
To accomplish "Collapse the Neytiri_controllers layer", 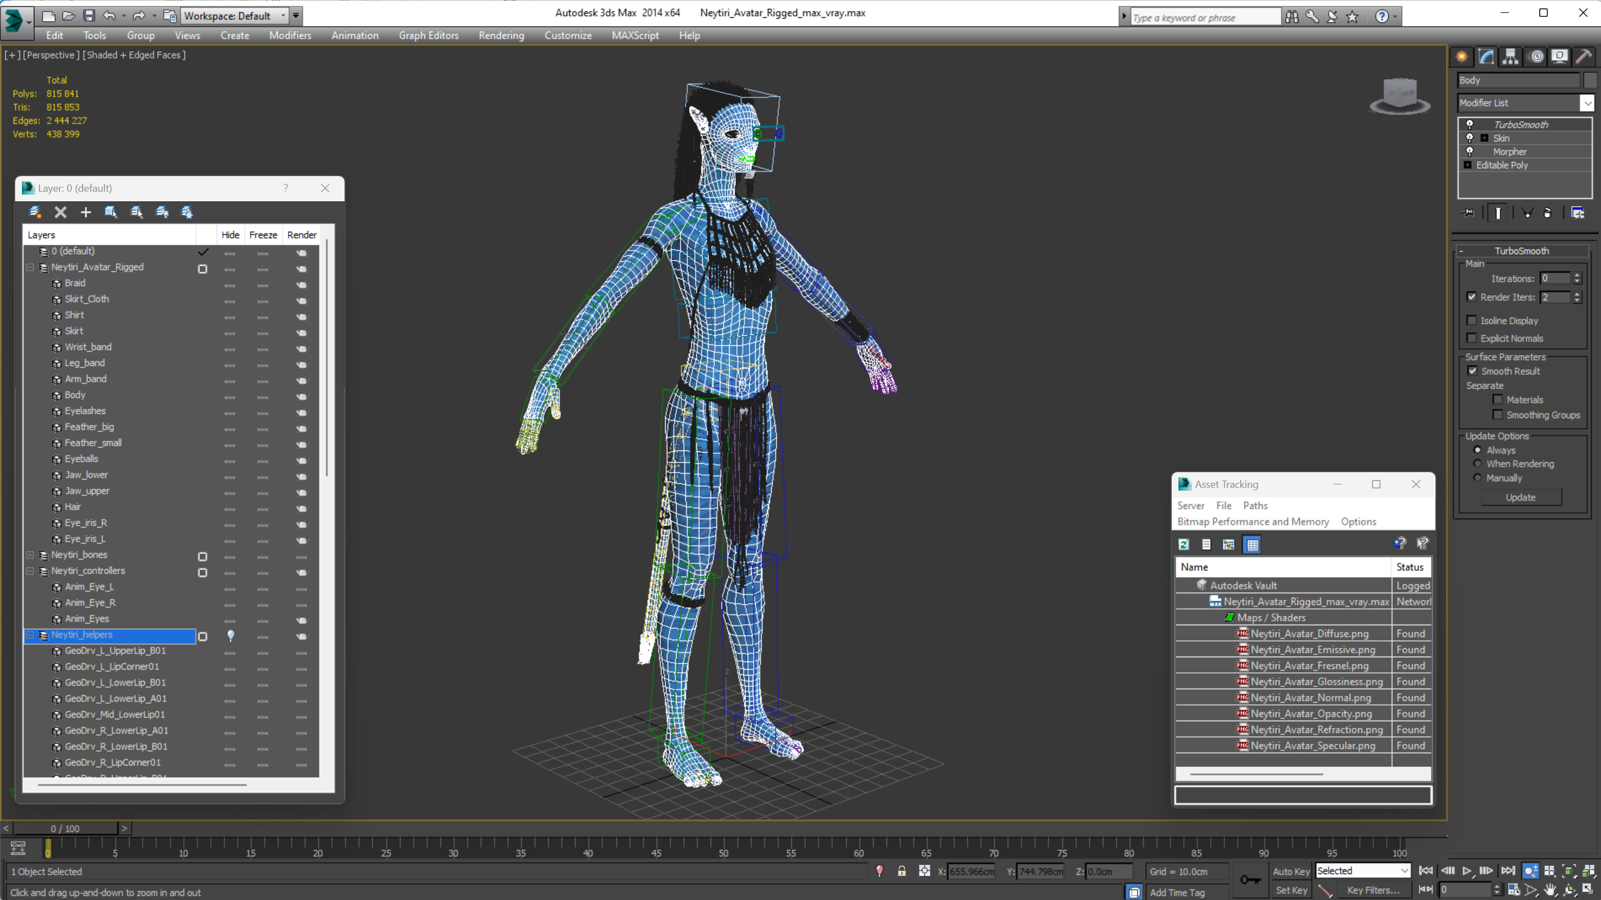I will click(30, 571).
